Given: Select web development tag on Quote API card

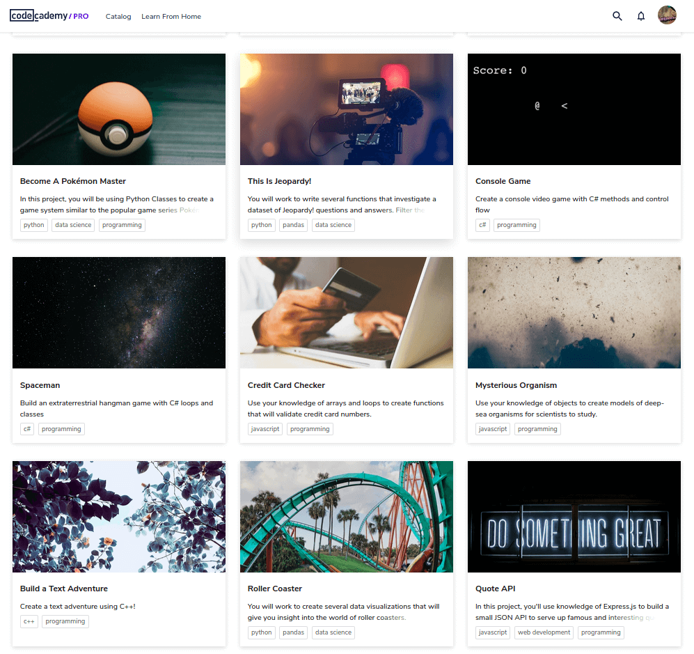Looking at the screenshot, I should pos(544,632).
